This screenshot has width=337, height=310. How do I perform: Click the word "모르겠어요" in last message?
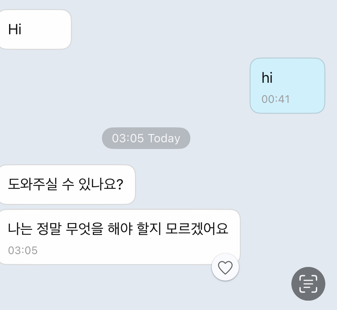click(x=197, y=229)
